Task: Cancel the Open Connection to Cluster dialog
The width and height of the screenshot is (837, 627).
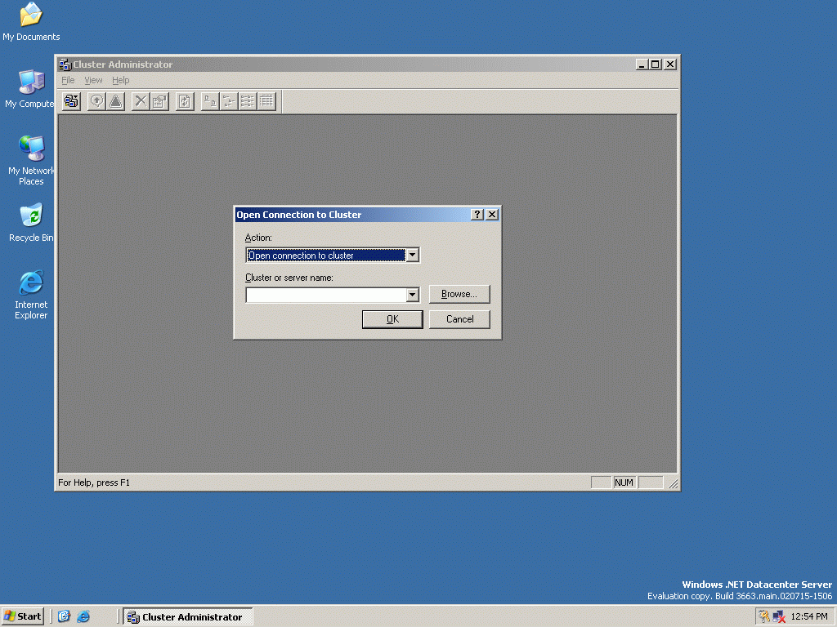Action: pos(459,319)
